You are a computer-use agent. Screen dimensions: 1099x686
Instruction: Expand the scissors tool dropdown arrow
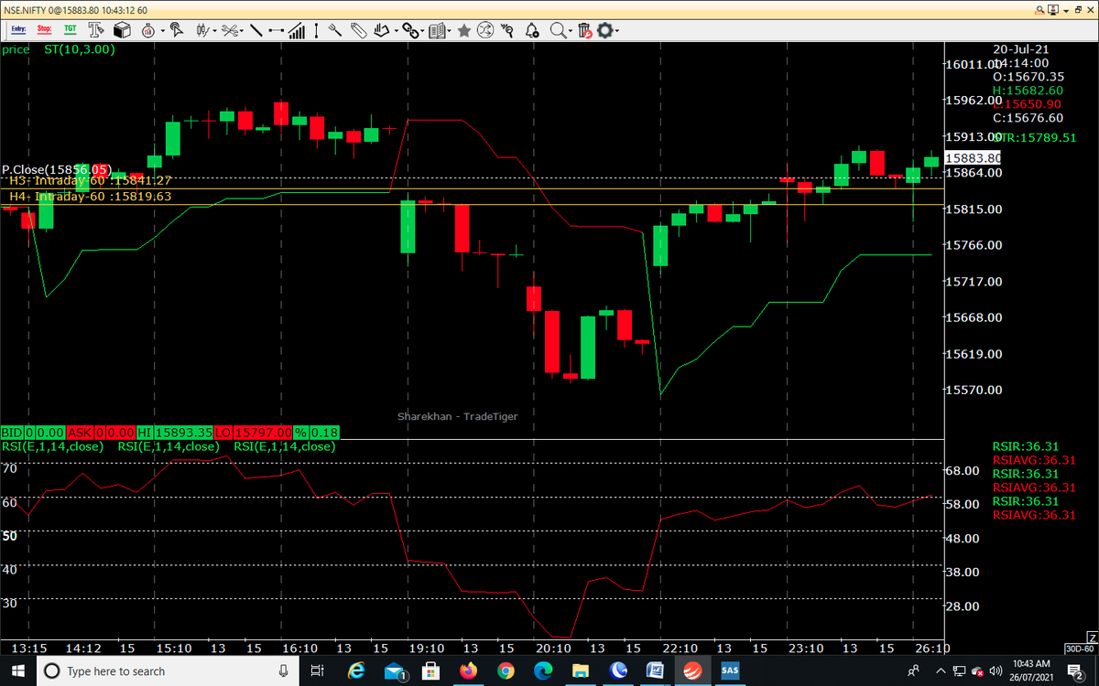coord(242,31)
